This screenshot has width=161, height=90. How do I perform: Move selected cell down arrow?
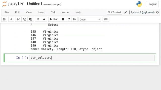coord(44,19)
